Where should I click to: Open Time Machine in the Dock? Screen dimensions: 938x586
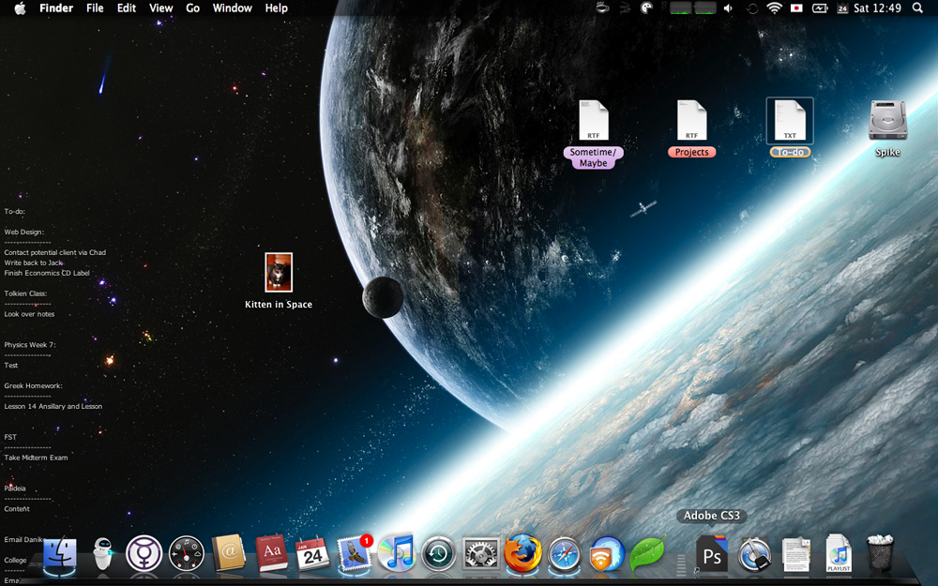(438, 554)
